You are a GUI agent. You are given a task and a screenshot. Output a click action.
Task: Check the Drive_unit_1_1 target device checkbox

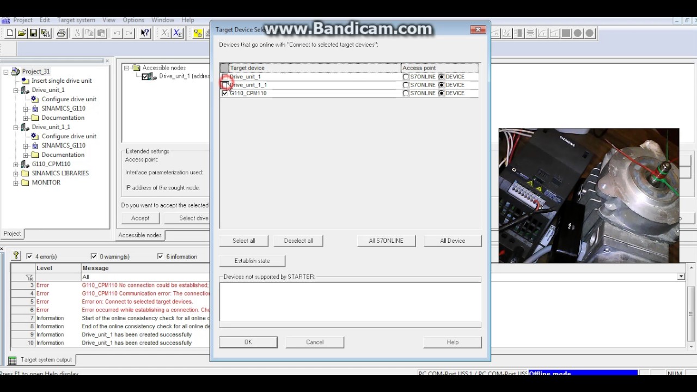pyautogui.click(x=225, y=85)
